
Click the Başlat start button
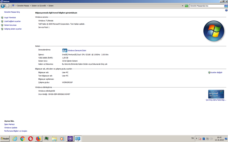pos(5,139)
